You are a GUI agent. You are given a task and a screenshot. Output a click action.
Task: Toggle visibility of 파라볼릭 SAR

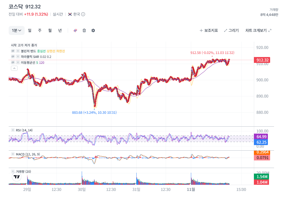tap(13, 57)
